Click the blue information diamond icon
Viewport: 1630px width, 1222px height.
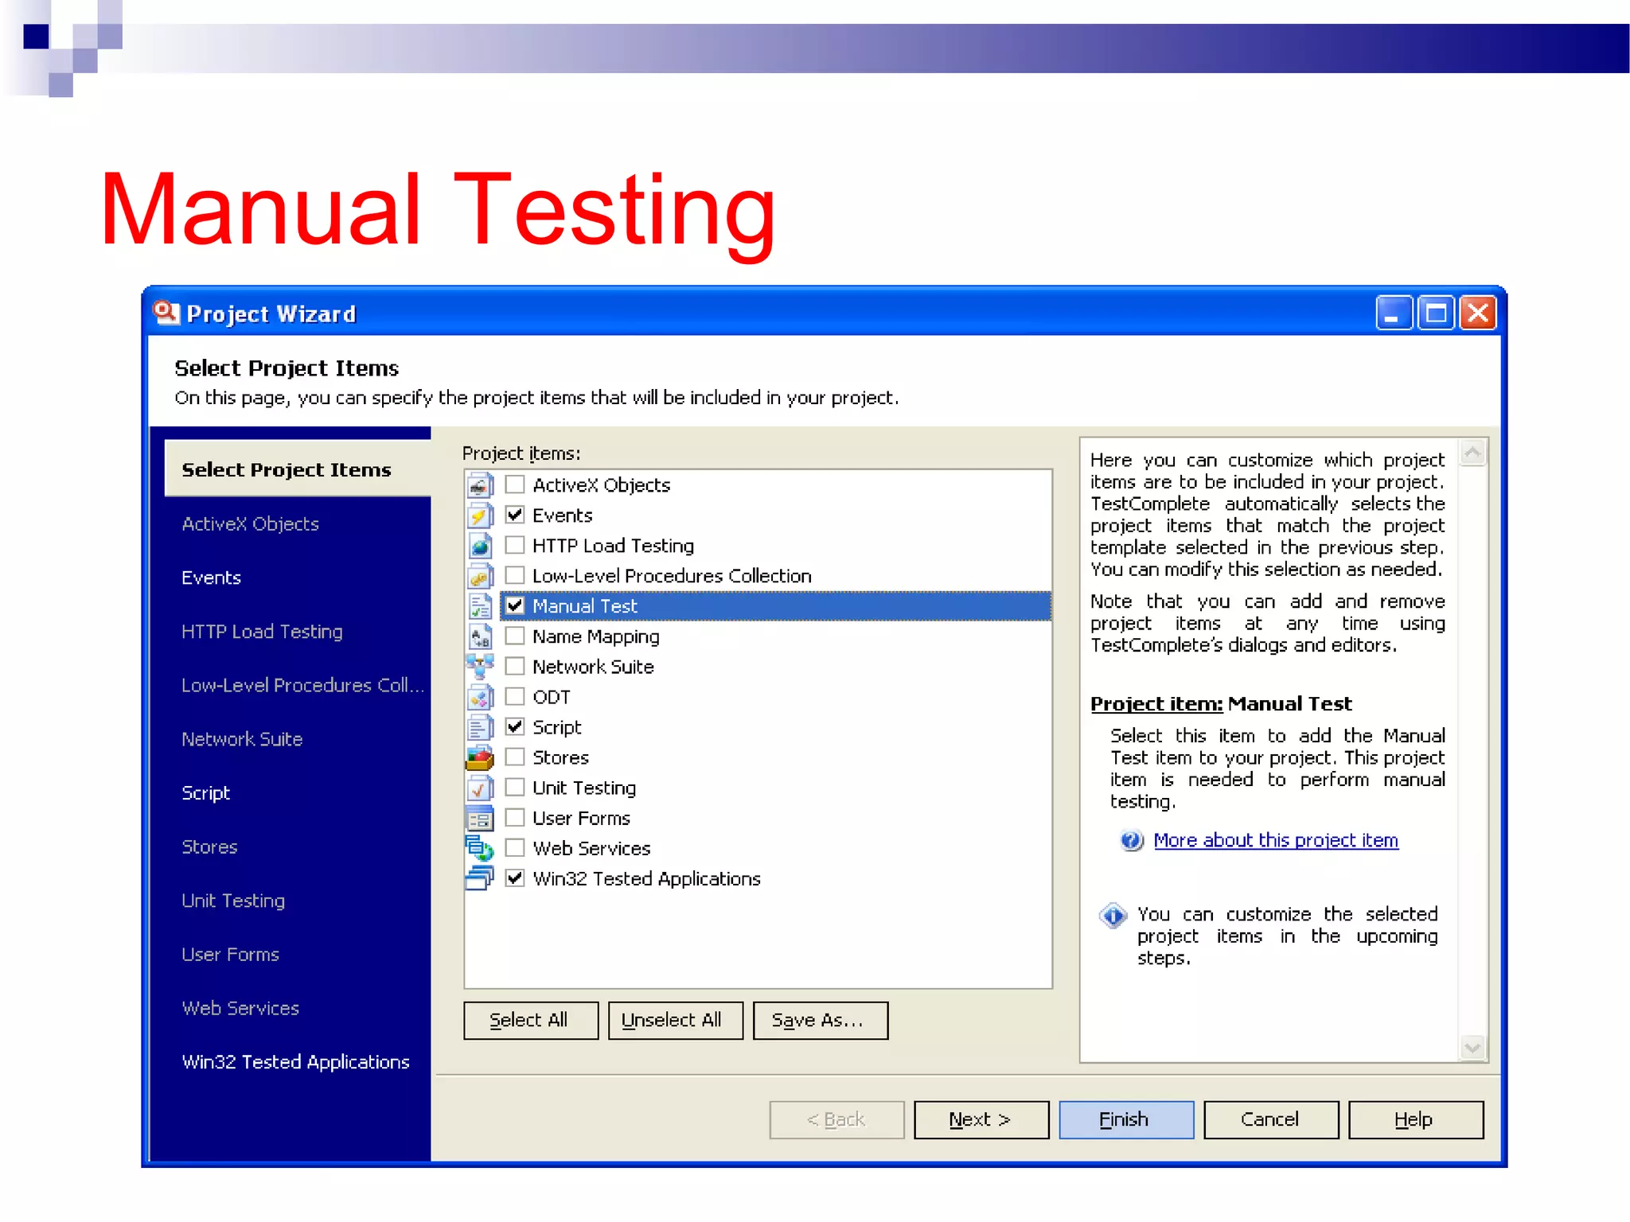pos(1113,916)
